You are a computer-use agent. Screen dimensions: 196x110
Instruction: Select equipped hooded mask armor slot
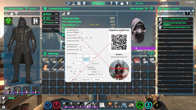pos(8,90)
